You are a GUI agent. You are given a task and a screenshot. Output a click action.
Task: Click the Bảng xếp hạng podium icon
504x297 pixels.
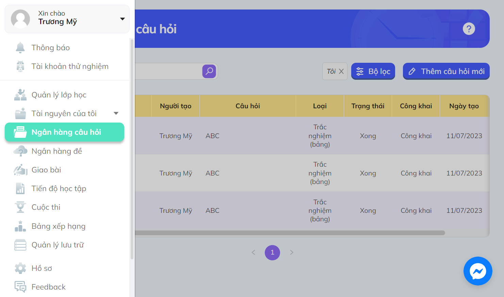pyautogui.click(x=20, y=226)
